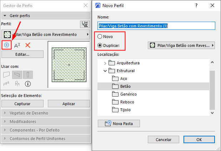Screen dimensions: 221x151
Task: Click the Nova Pasta button
Action: 119,124
